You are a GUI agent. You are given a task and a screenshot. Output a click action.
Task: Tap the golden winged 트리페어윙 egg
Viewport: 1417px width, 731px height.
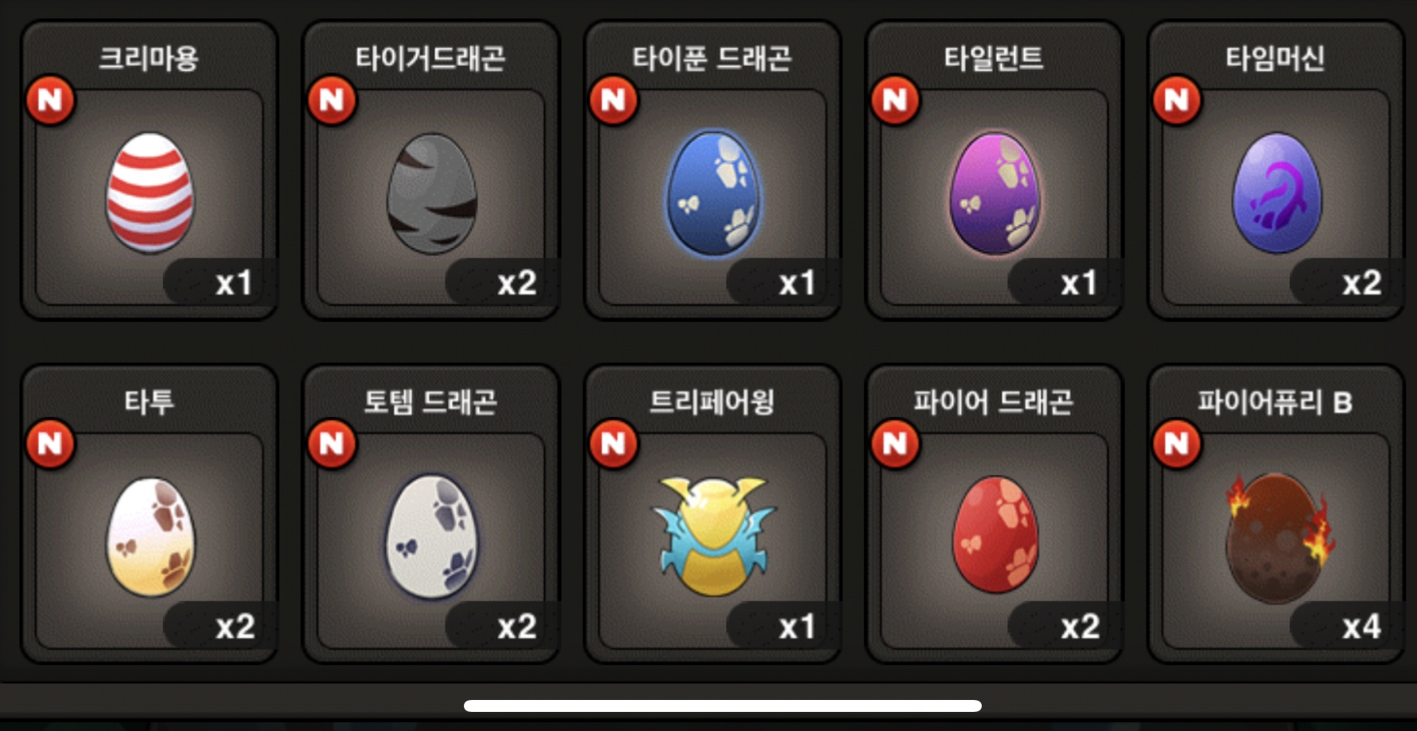tap(713, 535)
